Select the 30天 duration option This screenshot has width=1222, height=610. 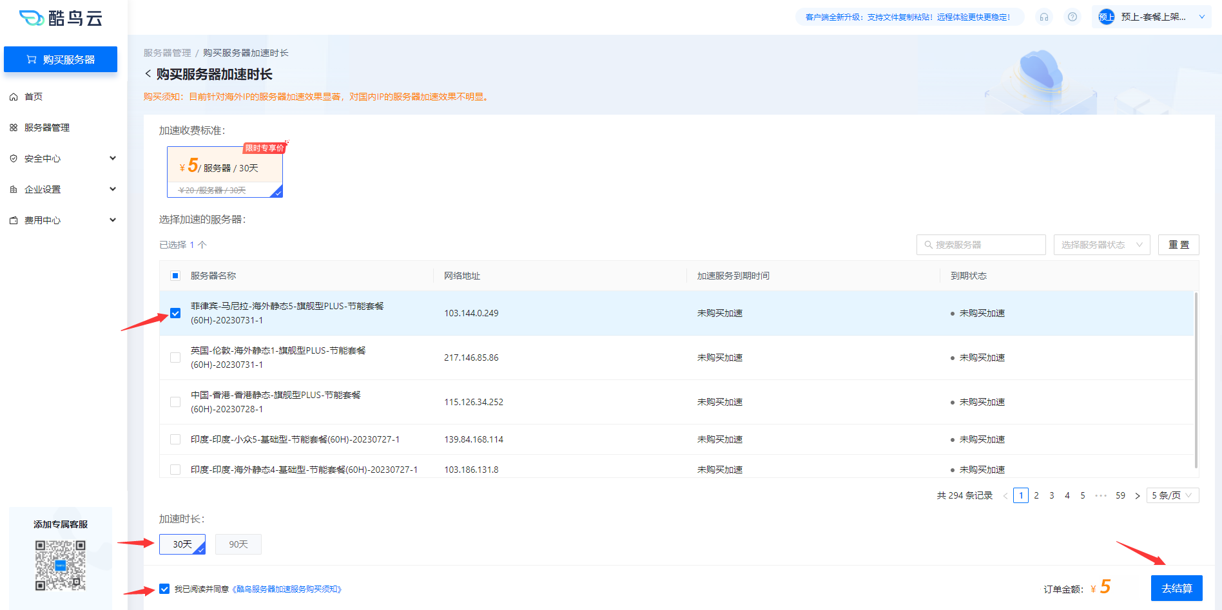[x=182, y=544]
